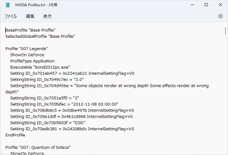
Task: Click the ProfileType Application line
Action: (33, 61)
